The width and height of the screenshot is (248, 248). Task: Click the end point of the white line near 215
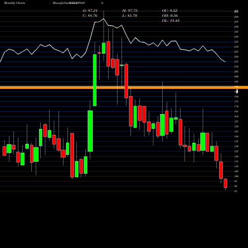pyautogui.click(x=226, y=62)
